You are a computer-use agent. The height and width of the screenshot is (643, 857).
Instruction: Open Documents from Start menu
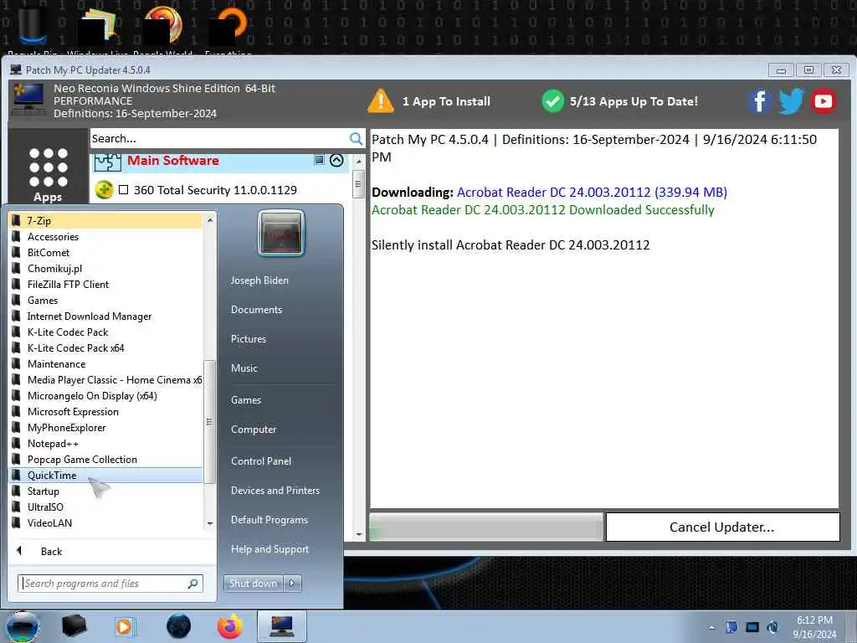(x=256, y=310)
